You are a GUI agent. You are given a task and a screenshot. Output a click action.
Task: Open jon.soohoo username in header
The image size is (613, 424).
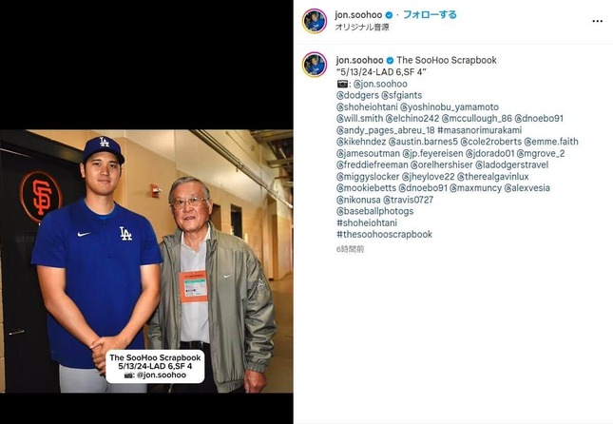point(358,15)
